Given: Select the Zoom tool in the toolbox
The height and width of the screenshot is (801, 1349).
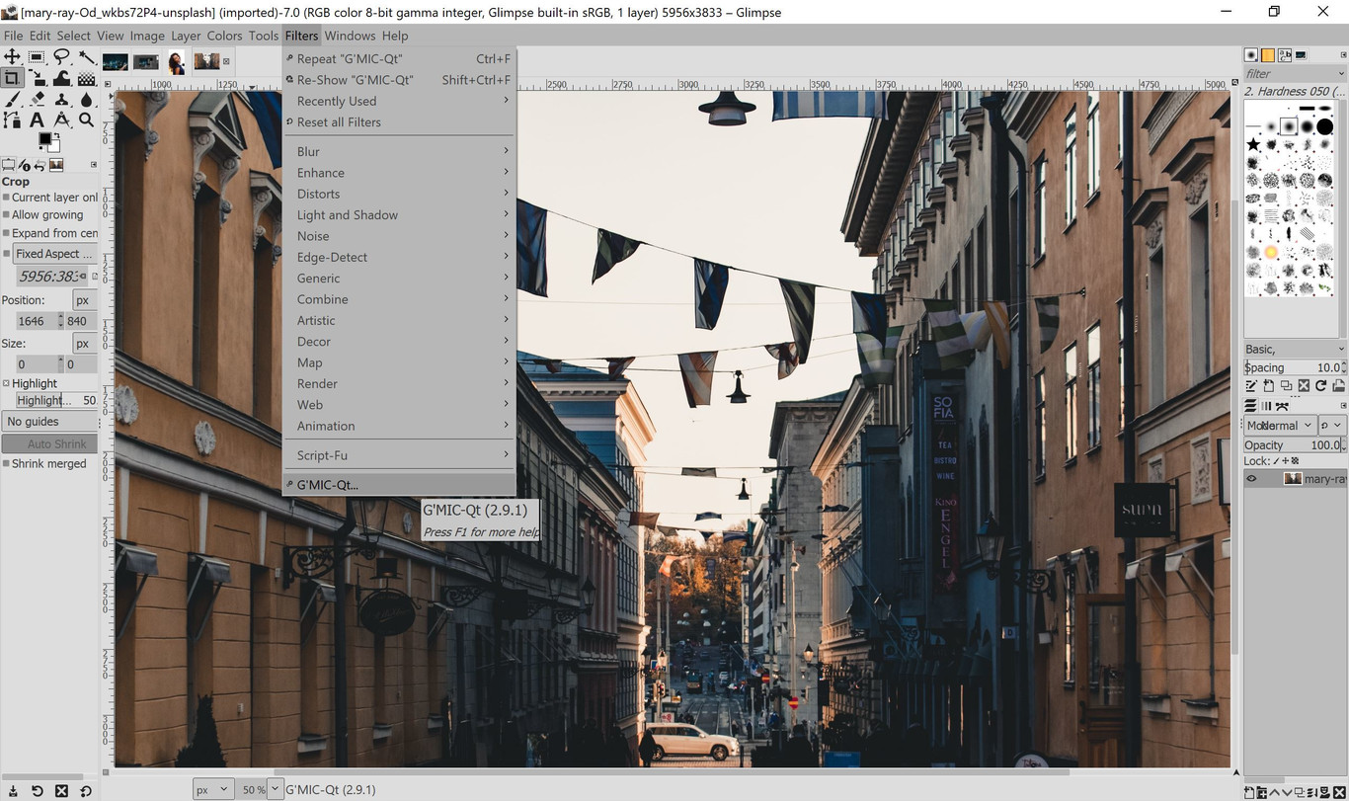Looking at the screenshot, I should click(86, 120).
